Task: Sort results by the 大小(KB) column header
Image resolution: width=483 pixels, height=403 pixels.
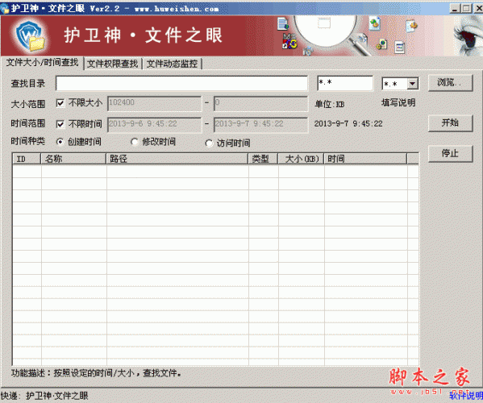Action: pyautogui.click(x=301, y=159)
